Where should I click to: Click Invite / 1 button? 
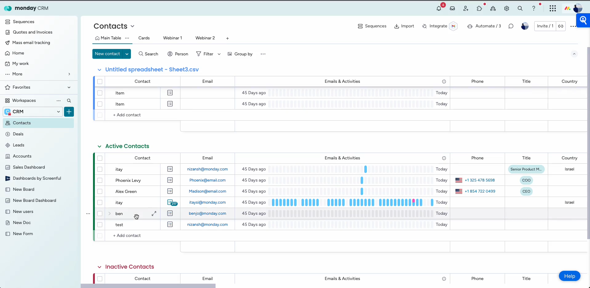(545, 26)
